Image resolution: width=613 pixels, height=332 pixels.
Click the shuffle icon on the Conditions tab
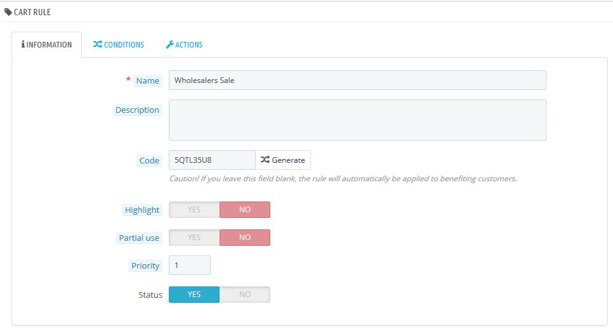tap(97, 45)
